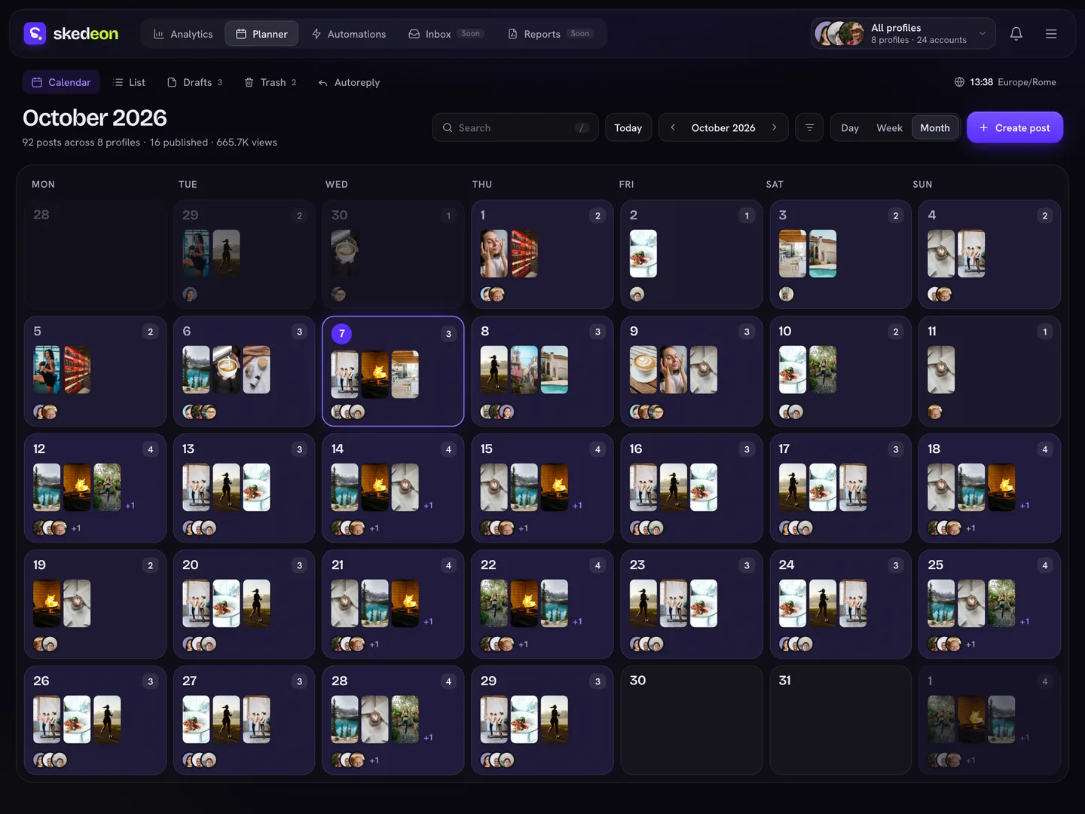This screenshot has width=1085, height=814.
Task: Click the All profiles avatar stack
Action: 839,33
